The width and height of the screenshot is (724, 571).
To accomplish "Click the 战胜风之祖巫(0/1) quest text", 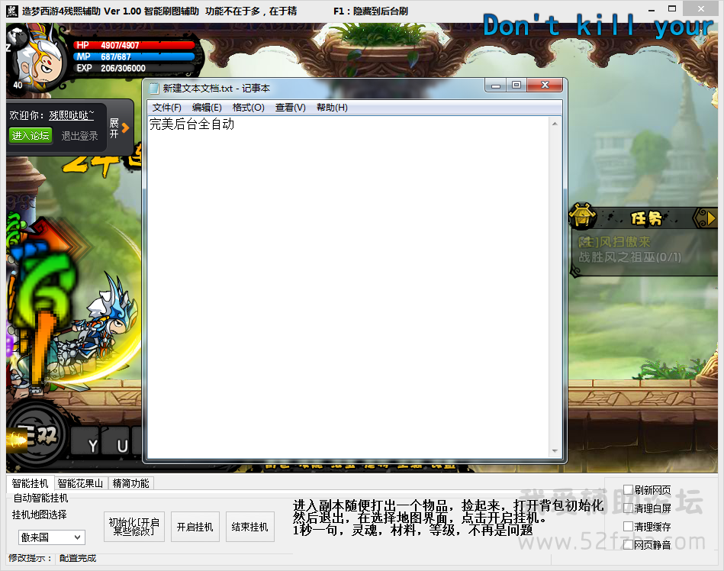I will click(630, 256).
